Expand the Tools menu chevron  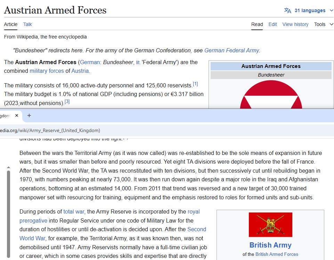332,24
